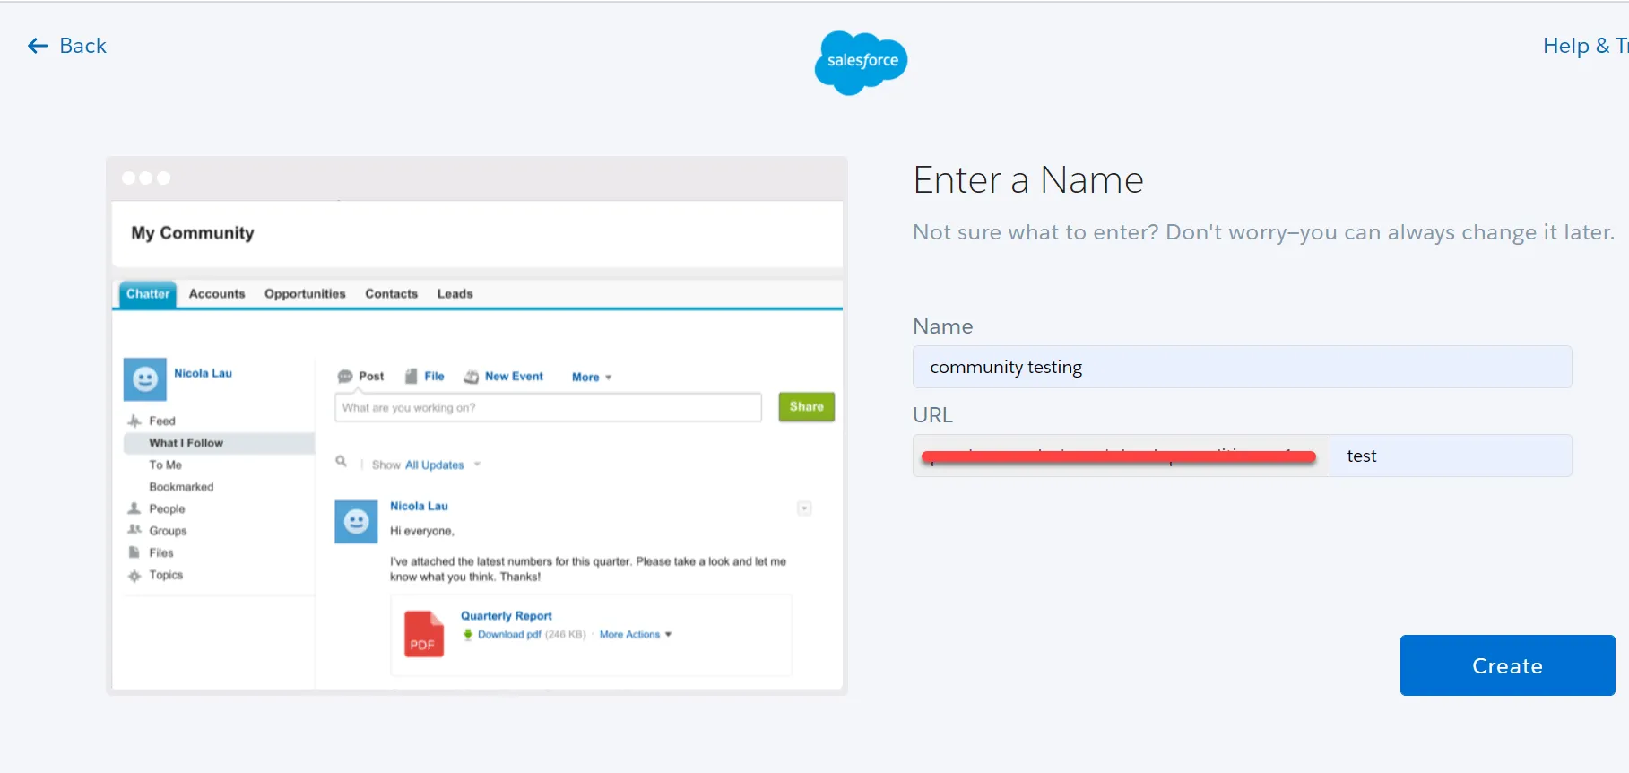The width and height of the screenshot is (1629, 773).
Task: Click the 'Hi everyone,' post text
Action: (422, 531)
